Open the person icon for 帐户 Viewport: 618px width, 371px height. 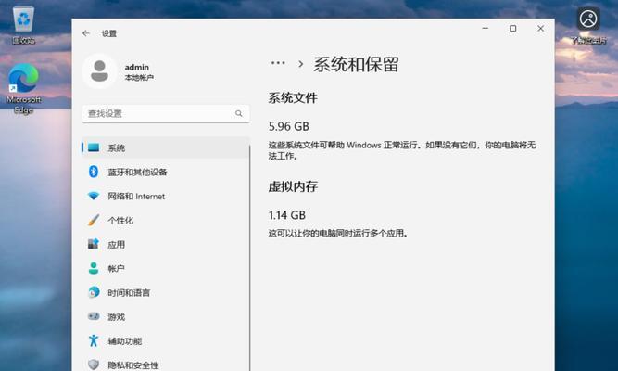[94, 268]
